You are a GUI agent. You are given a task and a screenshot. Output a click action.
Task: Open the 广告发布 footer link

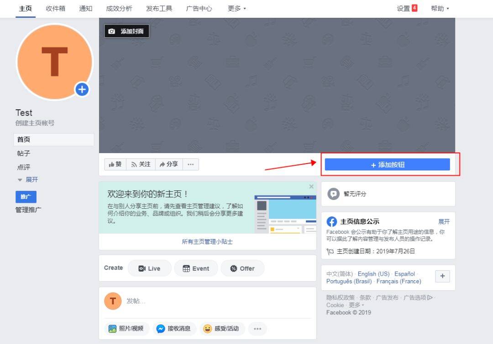pyautogui.click(x=387, y=298)
